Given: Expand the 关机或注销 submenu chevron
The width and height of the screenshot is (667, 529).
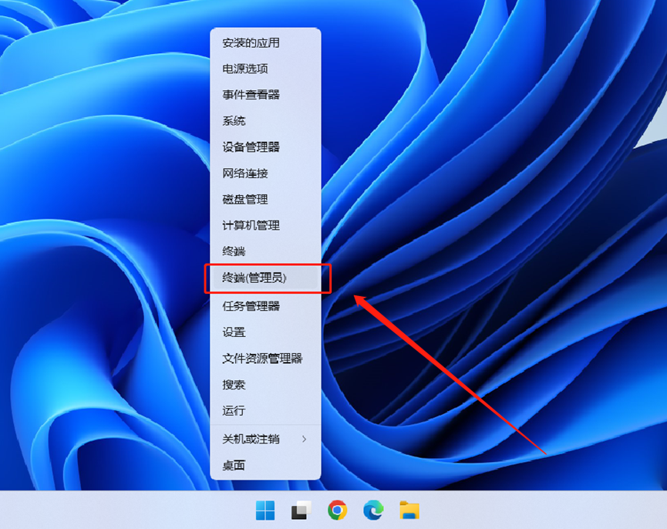Looking at the screenshot, I should coord(304,439).
